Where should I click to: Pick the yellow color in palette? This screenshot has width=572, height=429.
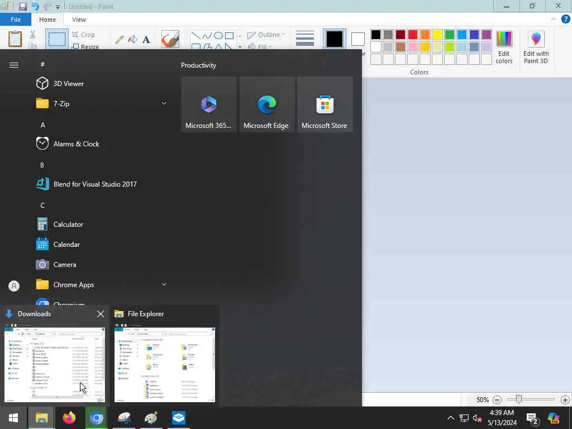coord(437,35)
